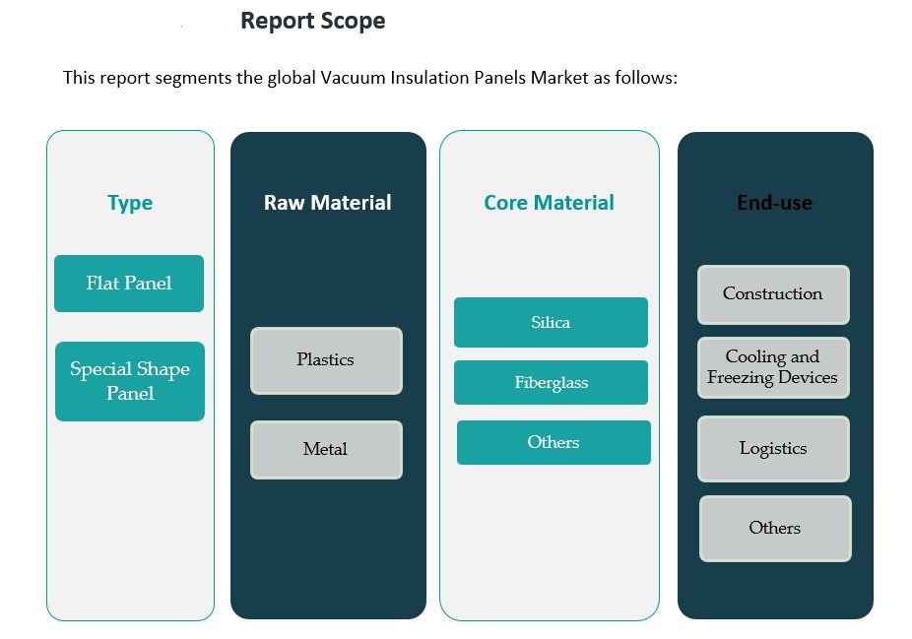This screenshot has height=639, width=912.
Task: Click the Type column heading
Action: tap(130, 203)
